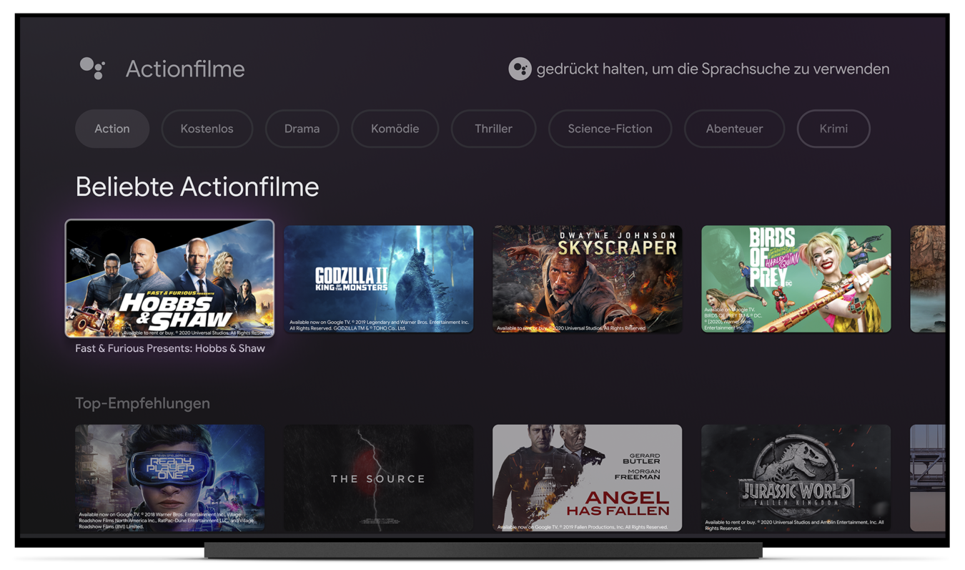The width and height of the screenshot is (965, 570).
Task: Select the Action genre chip
Action: [x=112, y=129]
